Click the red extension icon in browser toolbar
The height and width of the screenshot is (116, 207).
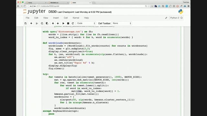click(178, 6)
